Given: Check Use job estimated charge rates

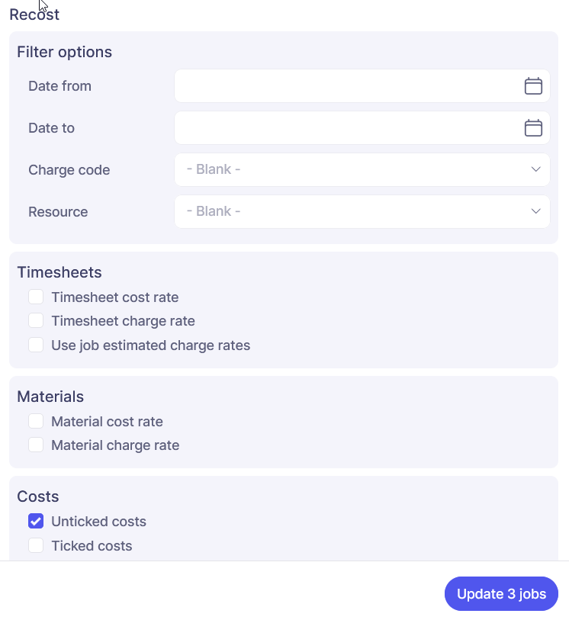Looking at the screenshot, I should [x=36, y=345].
